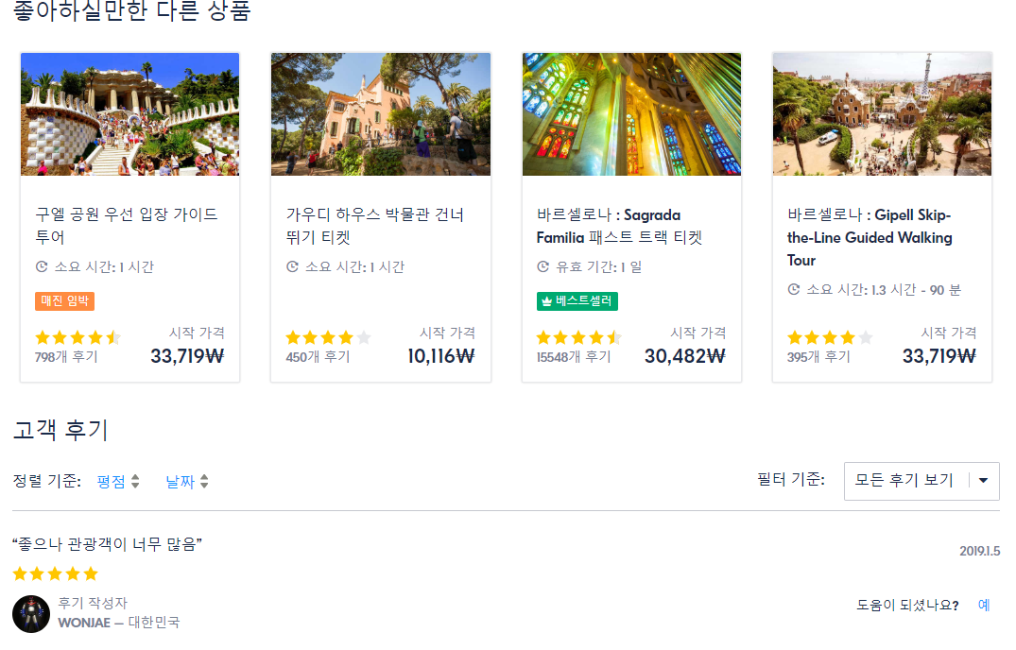Click the 395개 후기 review count
1016x650 pixels.
click(818, 357)
